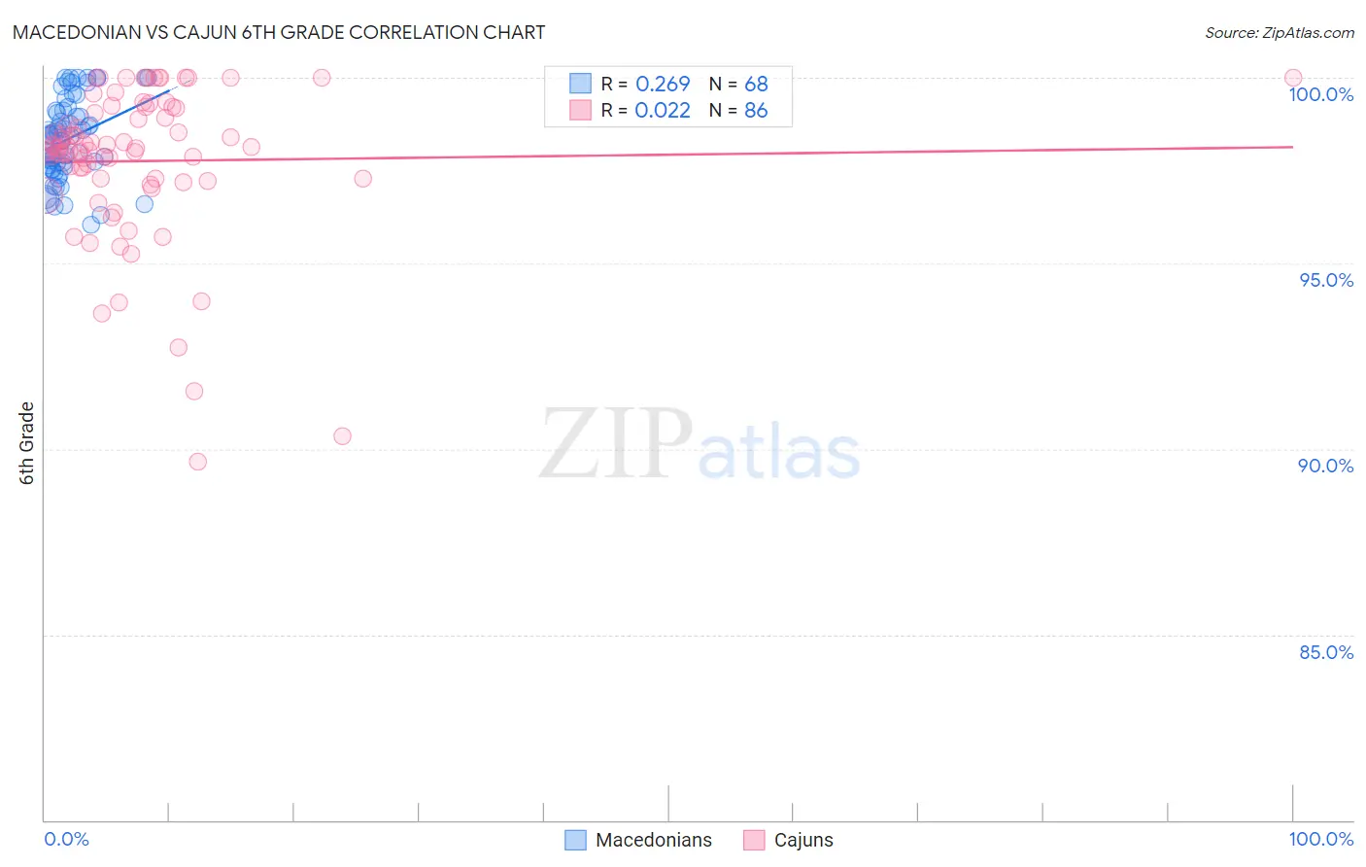Click the 100.0% y-axis label

pyautogui.click(x=1321, y=94)
